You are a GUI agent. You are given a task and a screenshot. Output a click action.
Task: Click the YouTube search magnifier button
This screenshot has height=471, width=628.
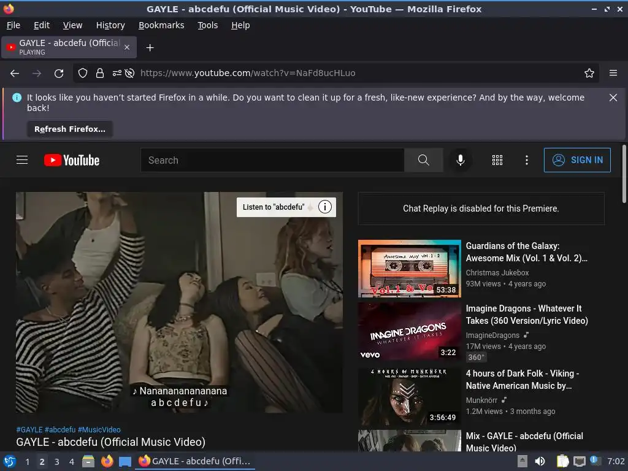[424, 160]
